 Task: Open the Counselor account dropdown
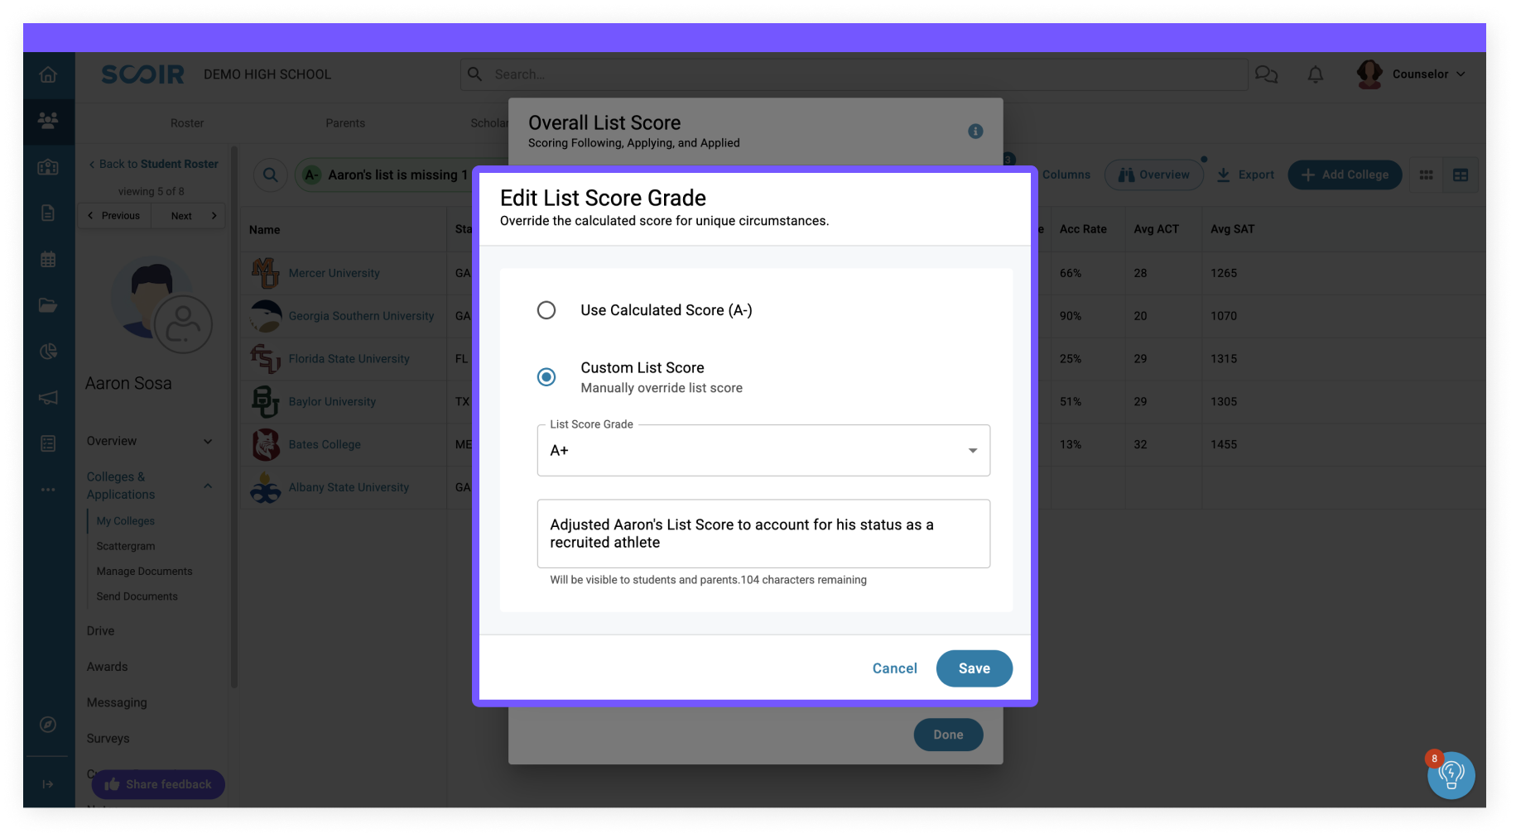(1411, 74)
